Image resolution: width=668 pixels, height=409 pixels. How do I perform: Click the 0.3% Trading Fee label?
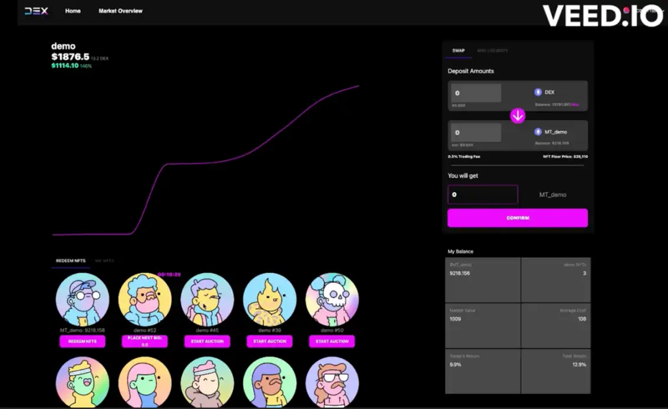pyautogui.click(x=464, y=157)
